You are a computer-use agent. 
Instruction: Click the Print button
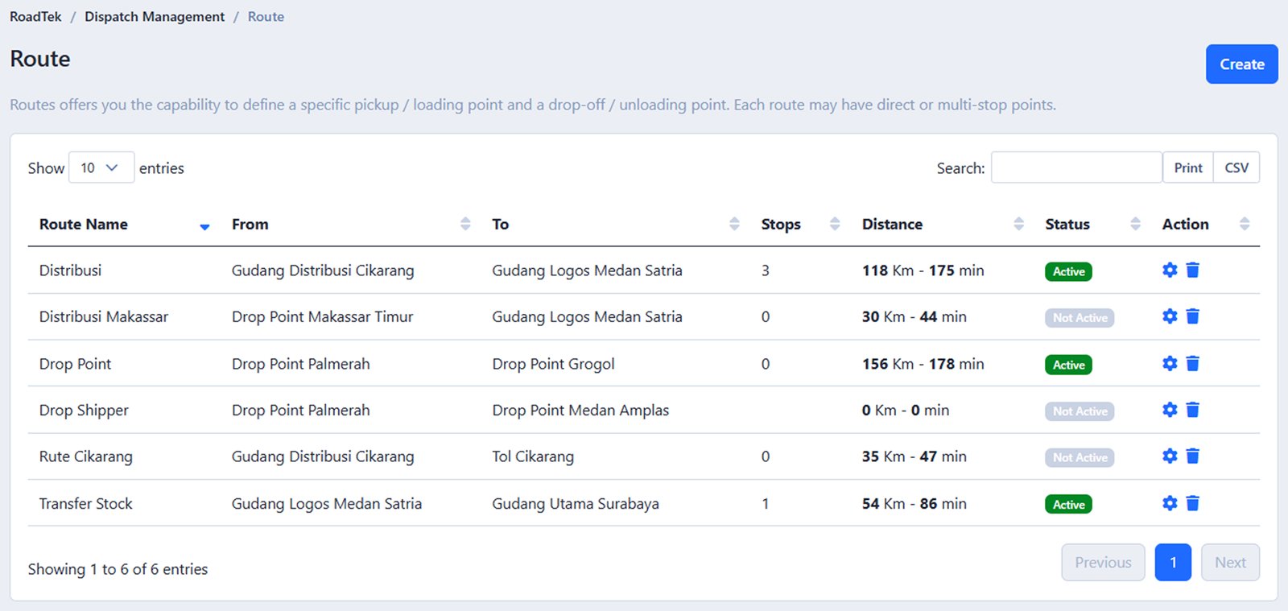(x=1187, y=167)
